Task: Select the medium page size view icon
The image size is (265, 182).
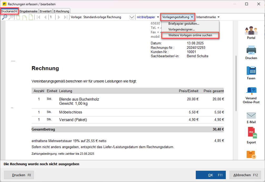Action: pyautogui.click(x=24, y=17)
